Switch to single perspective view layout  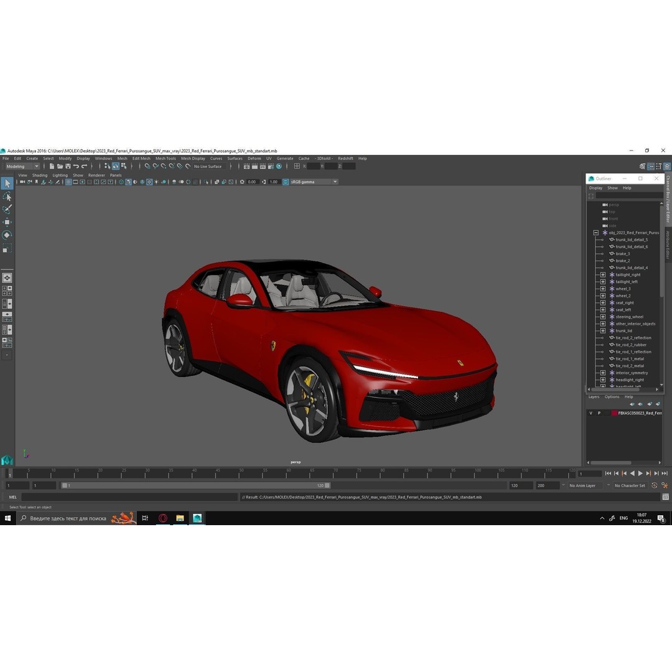(7, 278)
